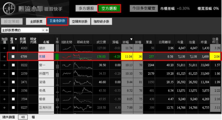Select the 巨量急跌股 filter tab
222x120 pixels.
[57, 21]
